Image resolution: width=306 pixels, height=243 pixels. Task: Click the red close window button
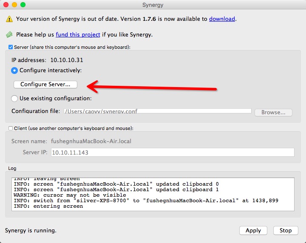6,5
